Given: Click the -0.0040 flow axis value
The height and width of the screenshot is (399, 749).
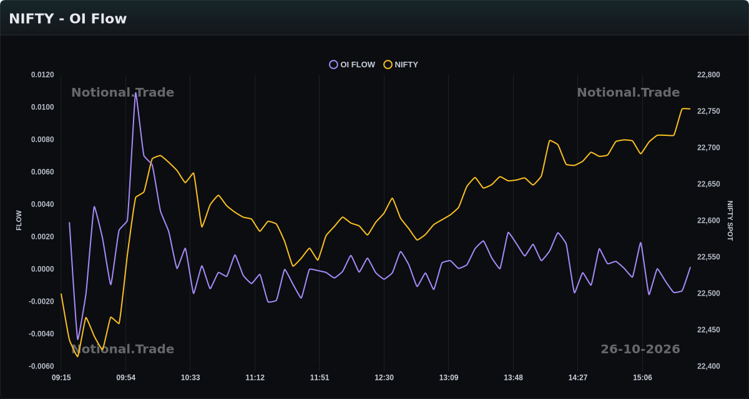Looking at the screenshot, I should pos(41,334).
